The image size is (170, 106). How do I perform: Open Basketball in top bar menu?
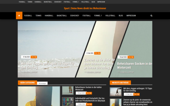click(x=48, y=2)
